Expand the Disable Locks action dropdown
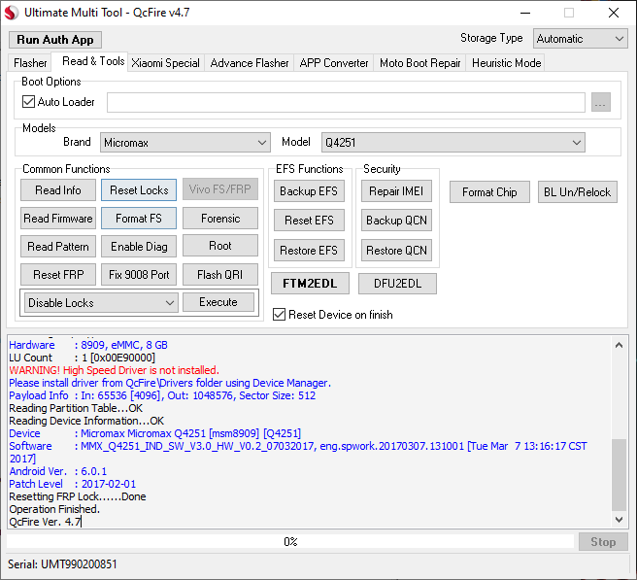Screen dimensions: 637x580 pyautogui.click(x=101, y=303)
